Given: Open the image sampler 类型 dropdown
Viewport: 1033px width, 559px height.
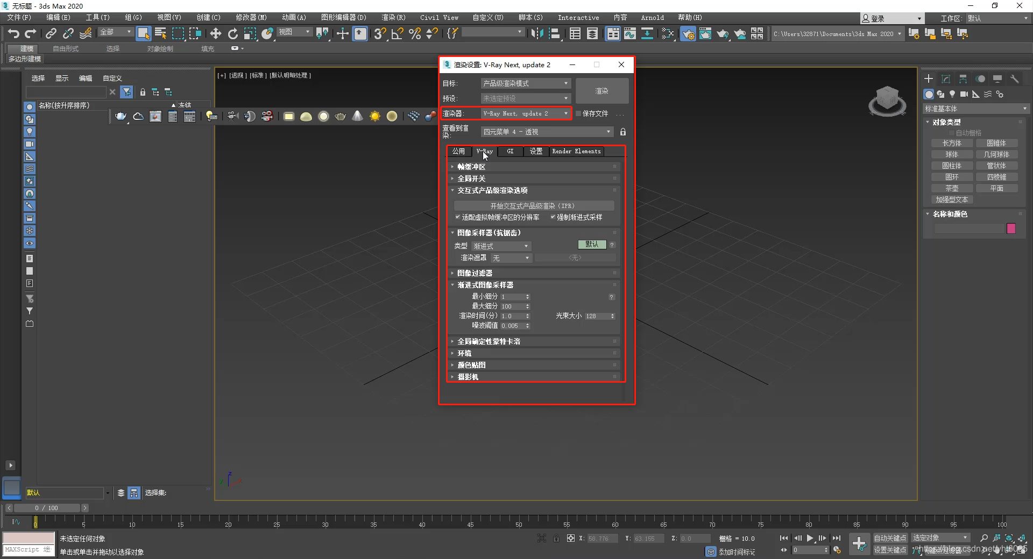Looking at the screenshot, I should [x=501, y=246].
